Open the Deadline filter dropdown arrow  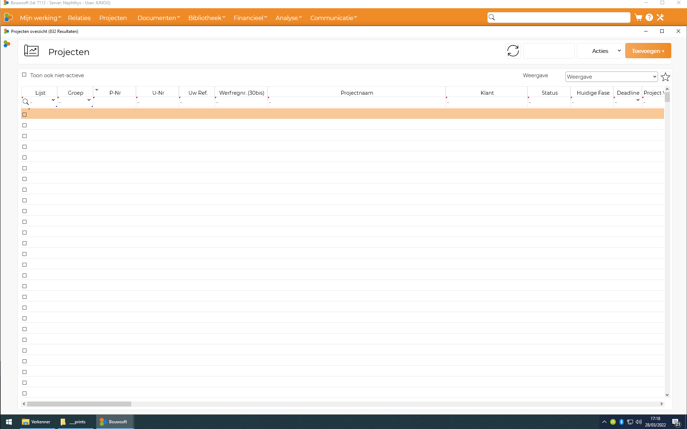[638, 100]
